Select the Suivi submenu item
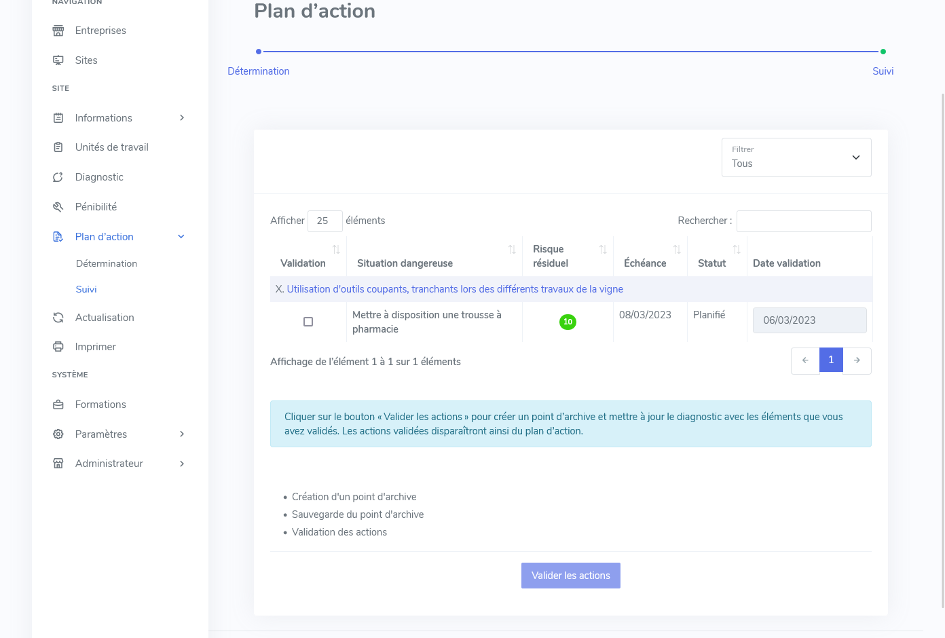 click(86, 289)
